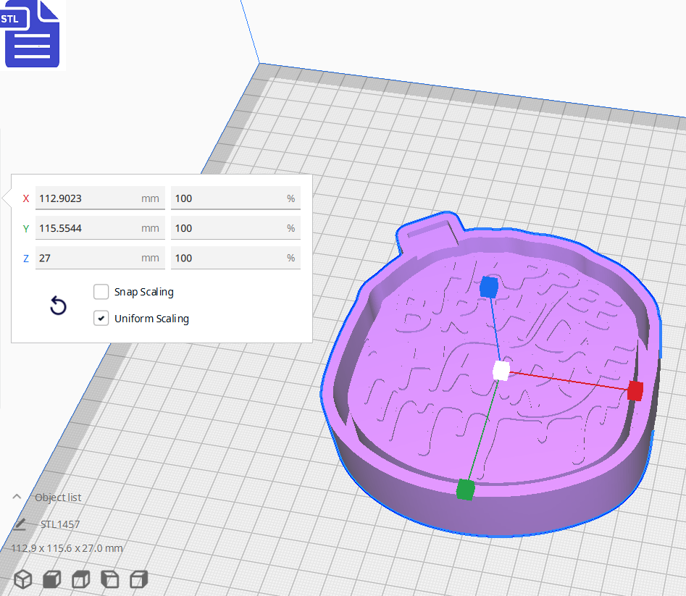The image size is (686, 596).
Task: Click the red X-axis scale handle
Action: tap(635, 391)
